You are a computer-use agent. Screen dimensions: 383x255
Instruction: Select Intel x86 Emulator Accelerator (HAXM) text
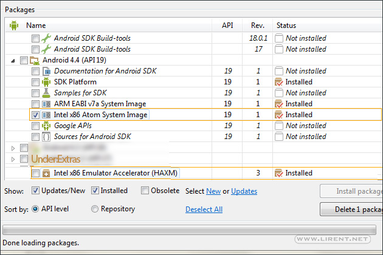click(116, 173)
